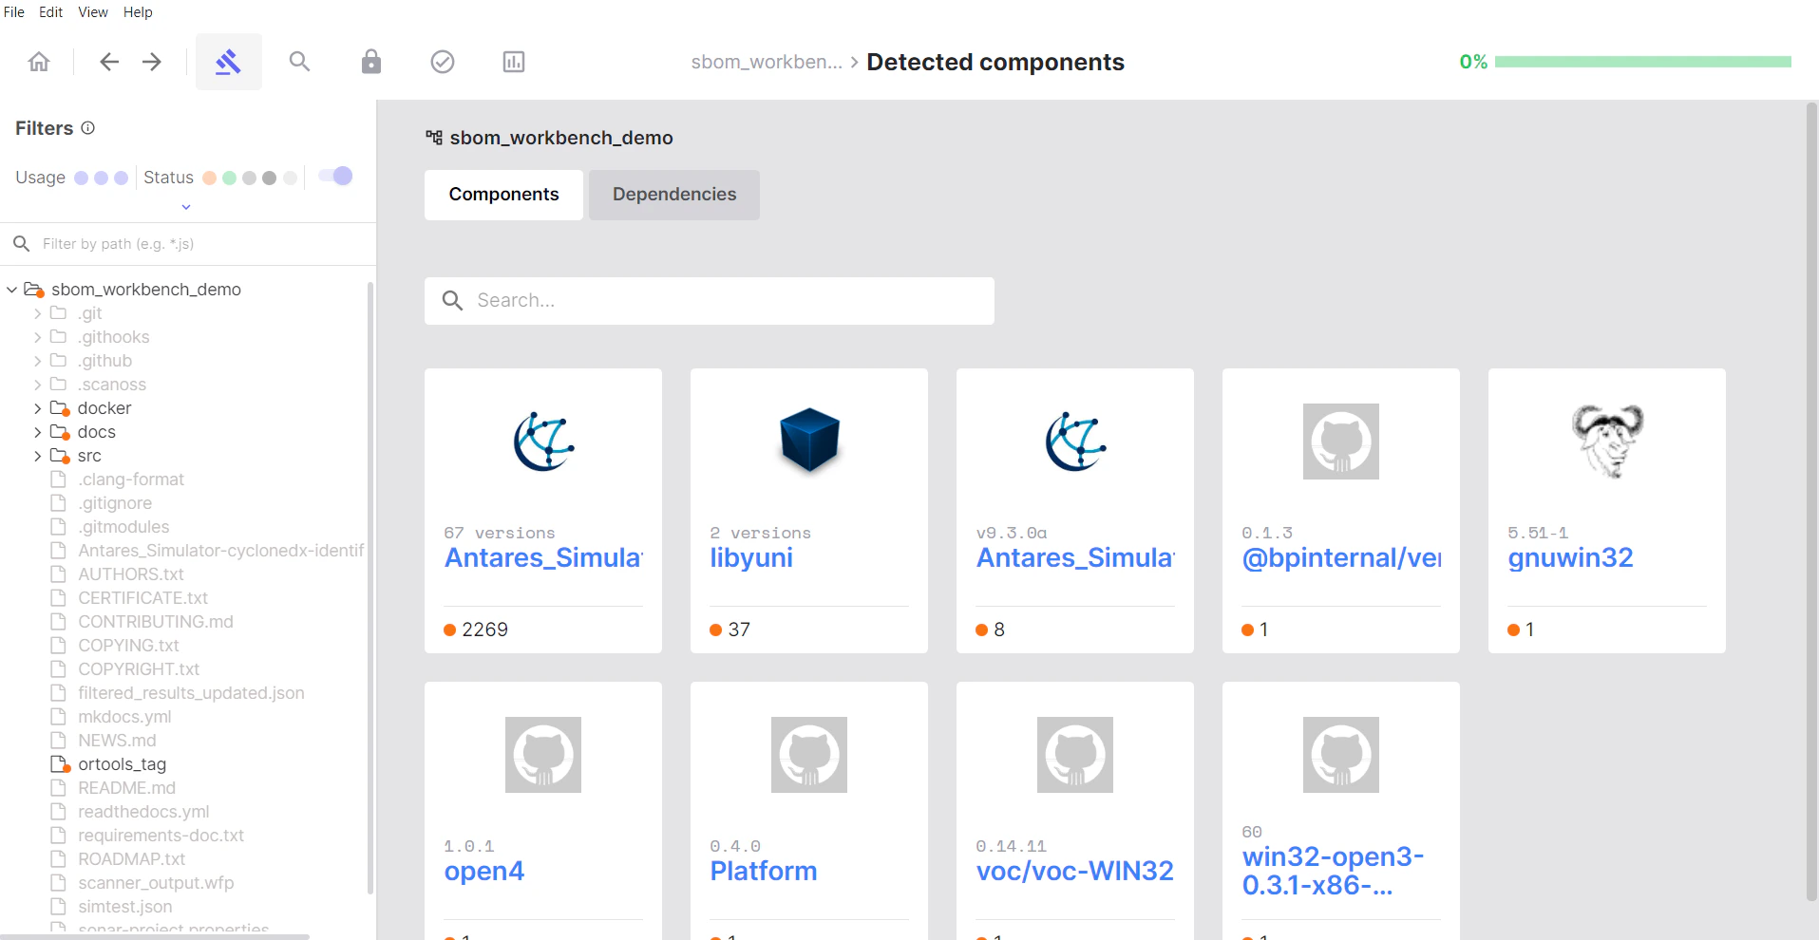1819x940 pixels.
Task: Navigate forward using the right arrow icon
Action: (x=152, y=61)
